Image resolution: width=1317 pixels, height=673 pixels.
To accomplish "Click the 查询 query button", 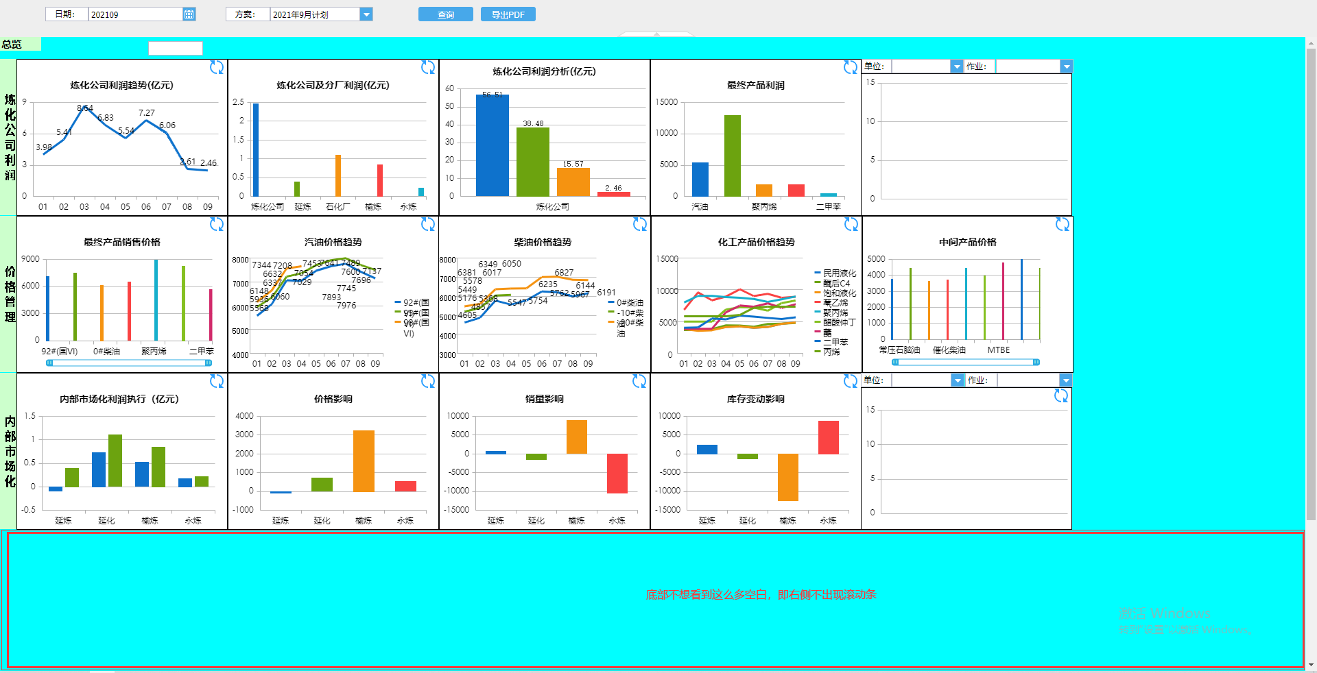I will click(446, 14).
